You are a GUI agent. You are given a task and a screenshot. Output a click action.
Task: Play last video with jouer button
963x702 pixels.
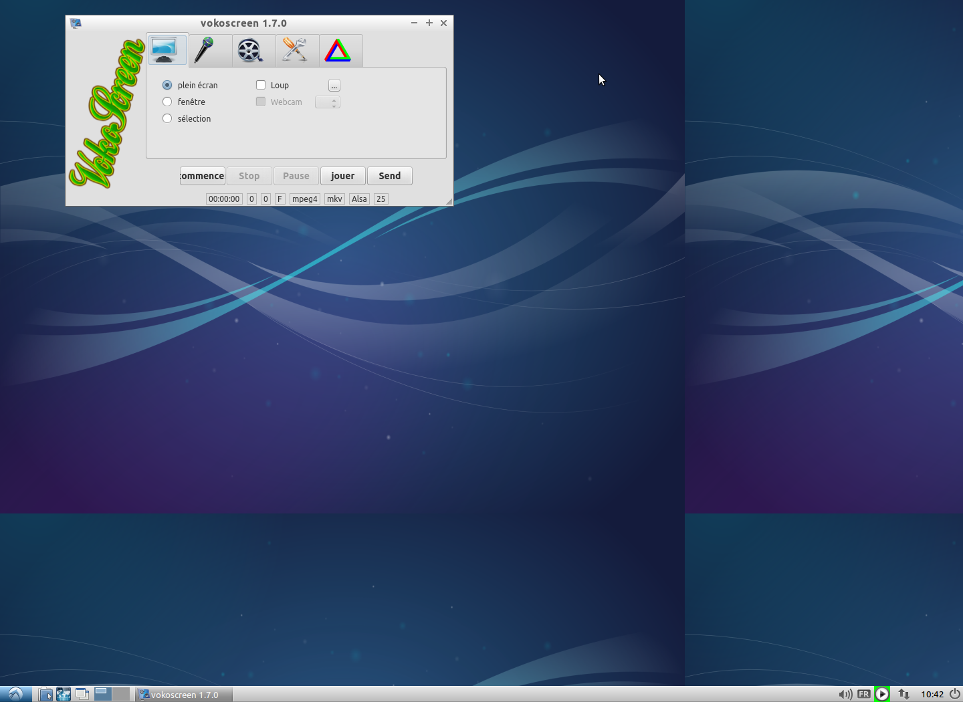pos(343,176)
